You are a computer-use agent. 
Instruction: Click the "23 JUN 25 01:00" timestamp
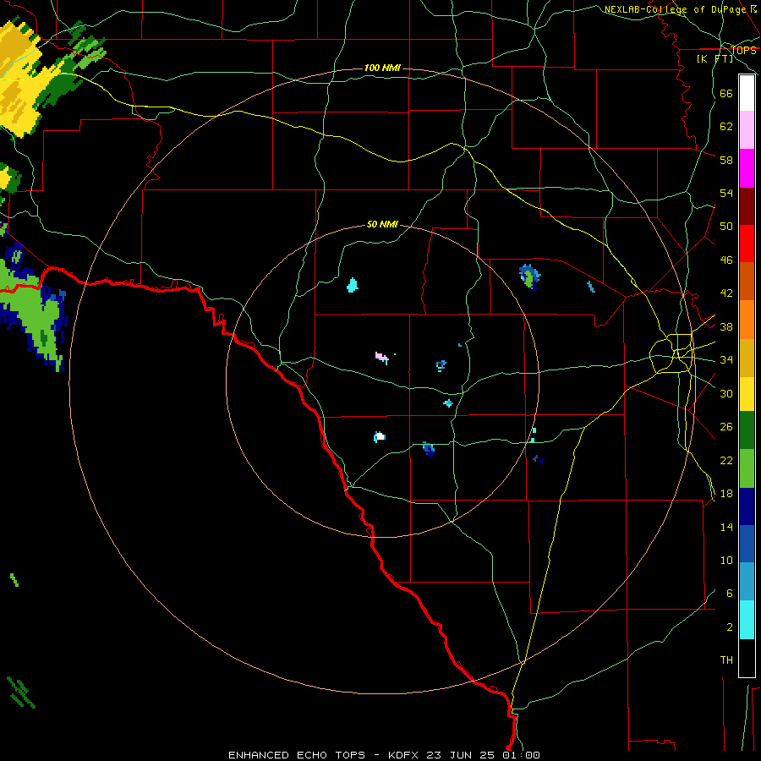pyautogui.click(x=483, y=755)
